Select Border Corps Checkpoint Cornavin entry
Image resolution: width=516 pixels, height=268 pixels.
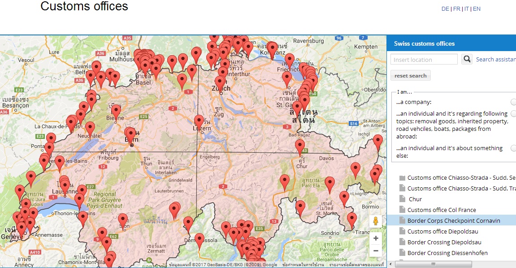pos(454,220)
